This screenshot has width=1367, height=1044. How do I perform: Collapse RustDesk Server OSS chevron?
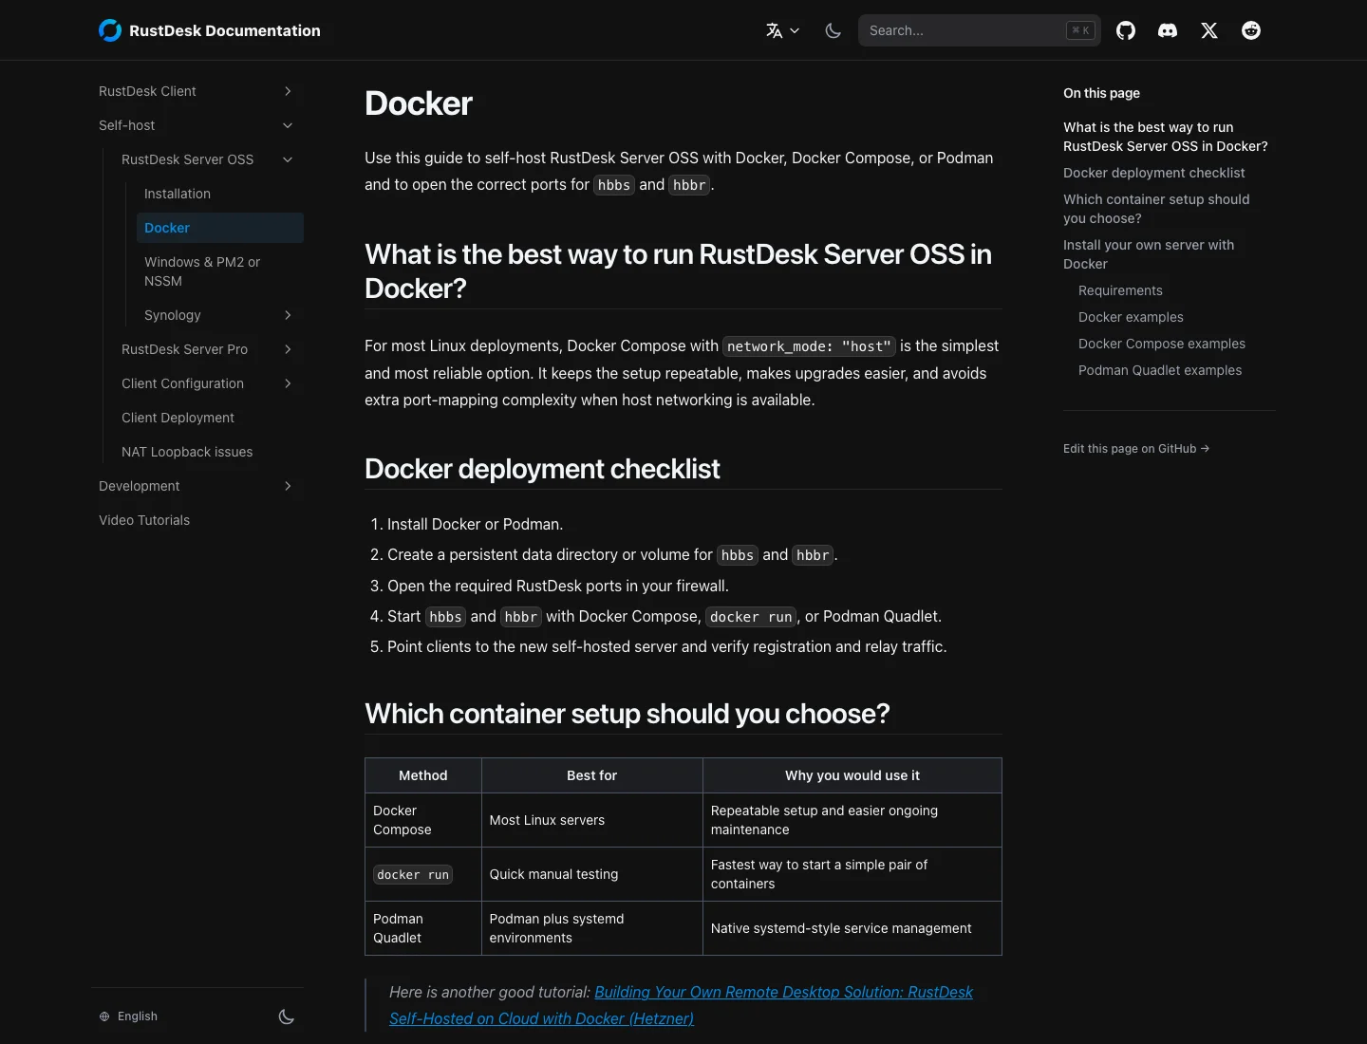(288, 159)
